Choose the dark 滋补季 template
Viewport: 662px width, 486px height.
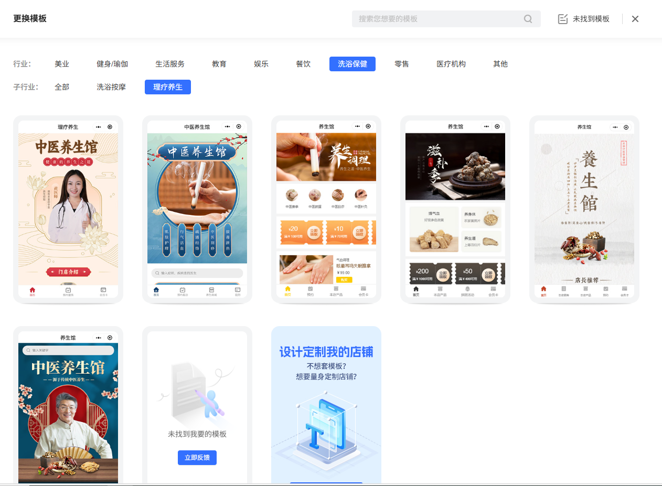455,210
